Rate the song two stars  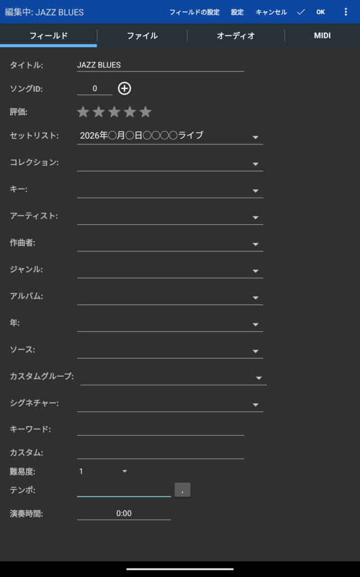(98, 112)
